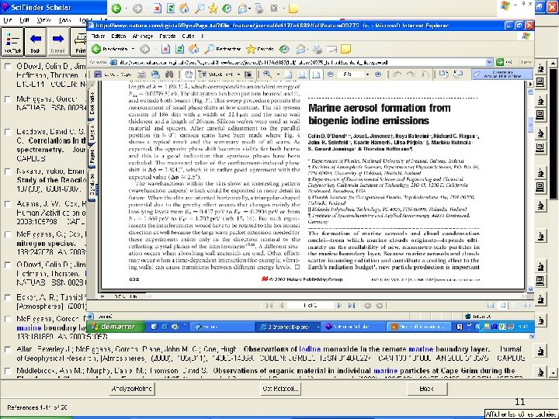This screenshot has width=559, height=419.
Task: Click the PDF viewer's vertical scrollbar thumb
Action: (x=530, y=125)
